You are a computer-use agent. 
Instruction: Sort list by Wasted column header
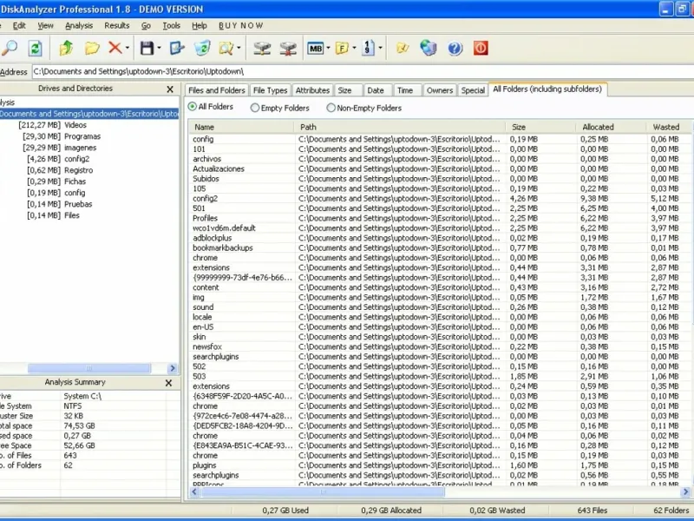pyautogui.click(x=665, y=127)
